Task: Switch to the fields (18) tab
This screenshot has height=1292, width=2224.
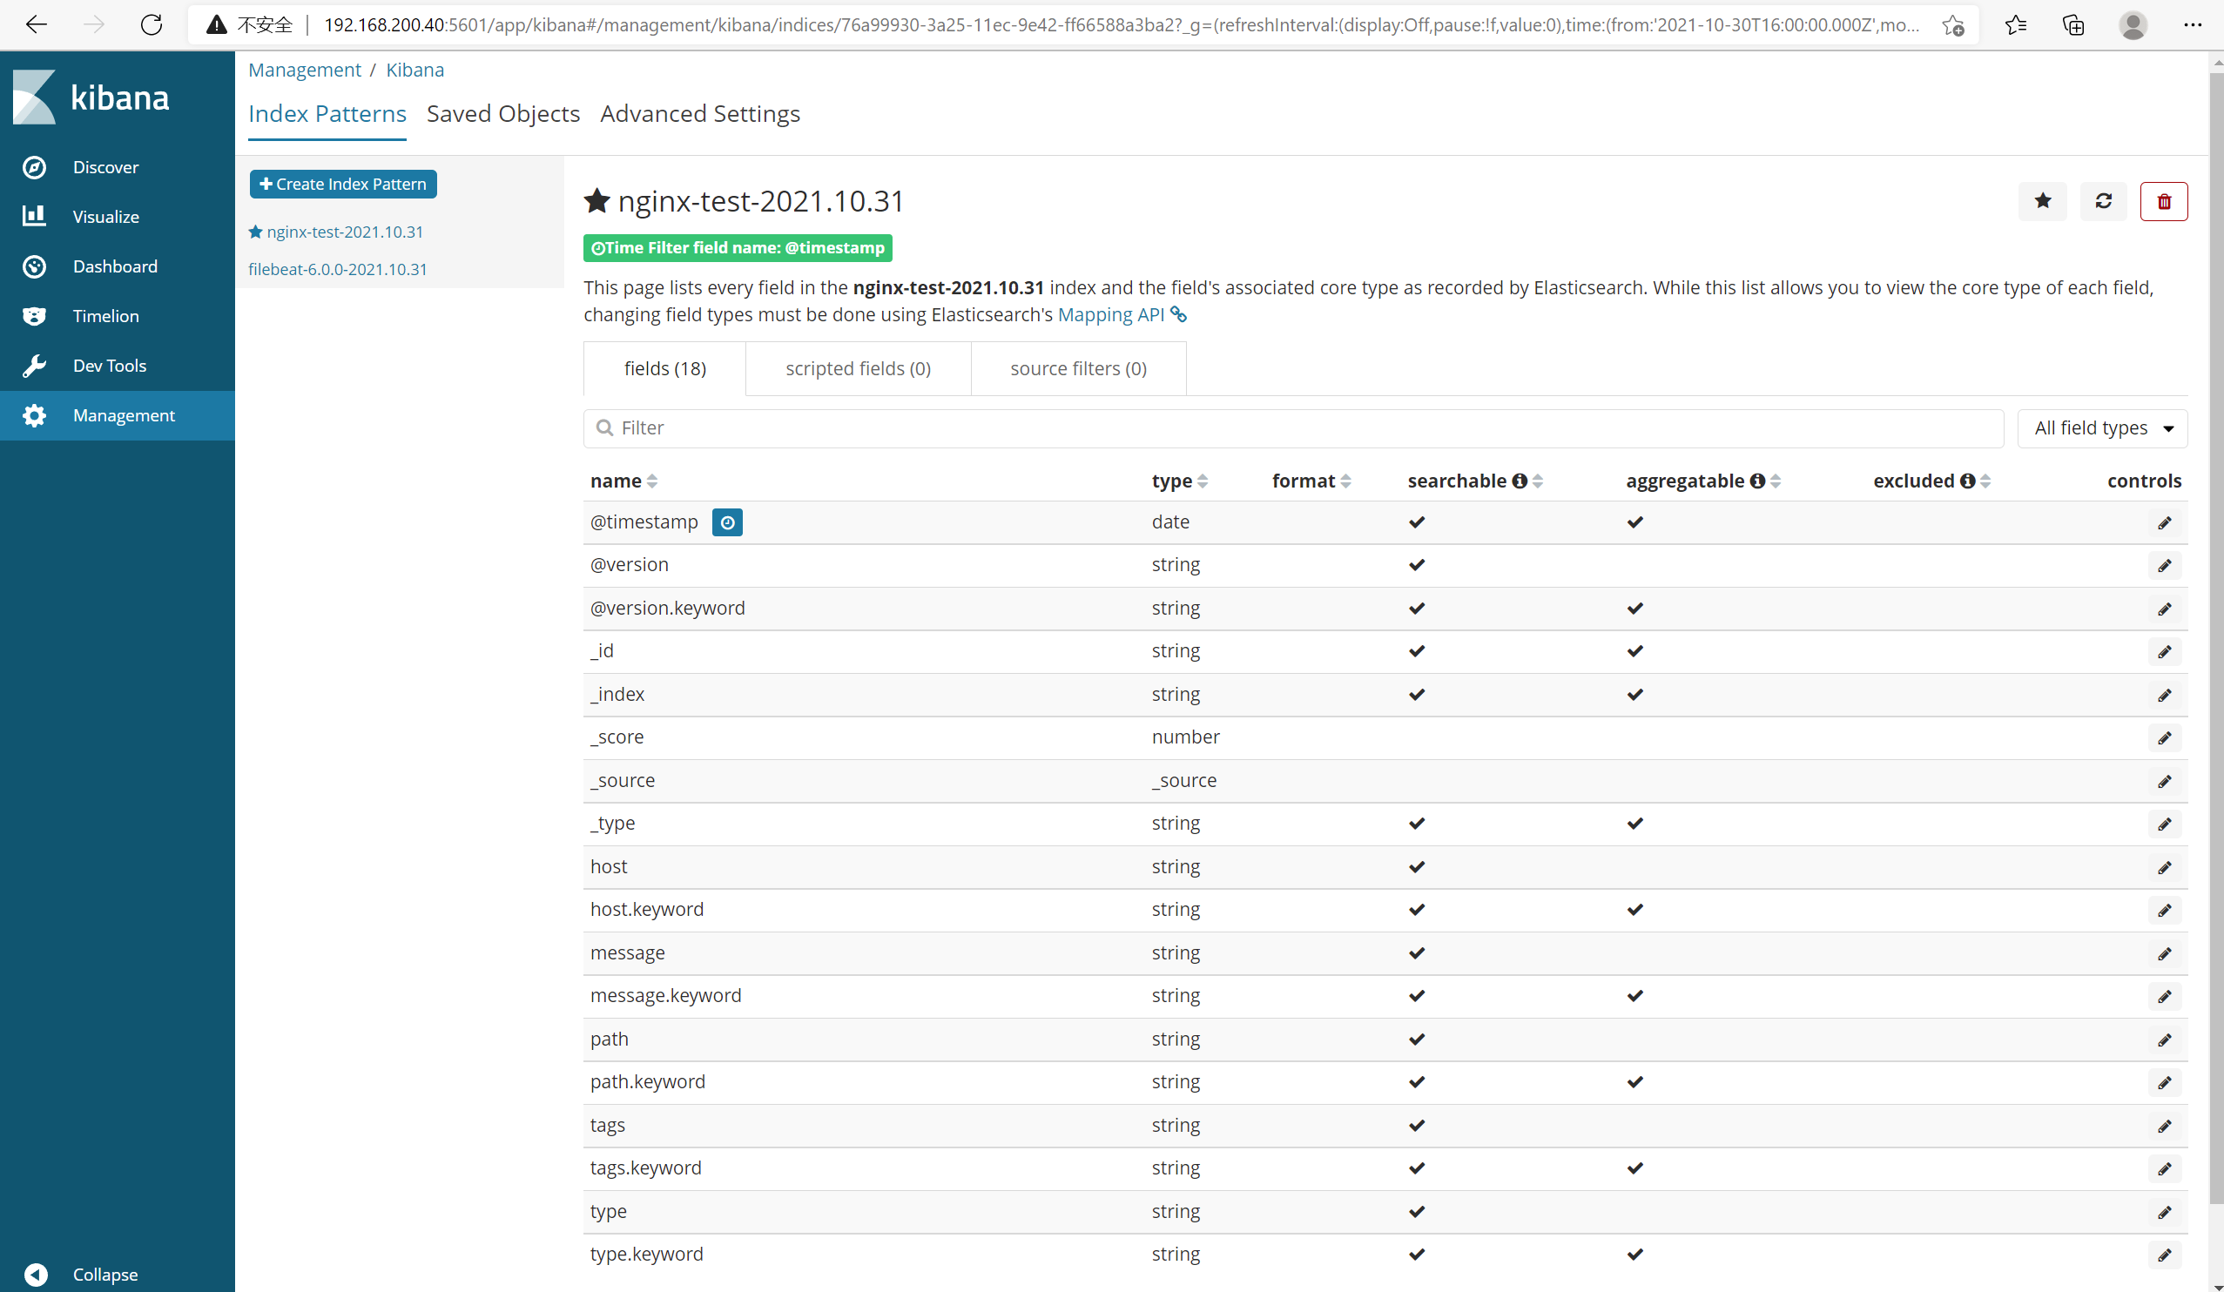Action: (x=664, y=368)
